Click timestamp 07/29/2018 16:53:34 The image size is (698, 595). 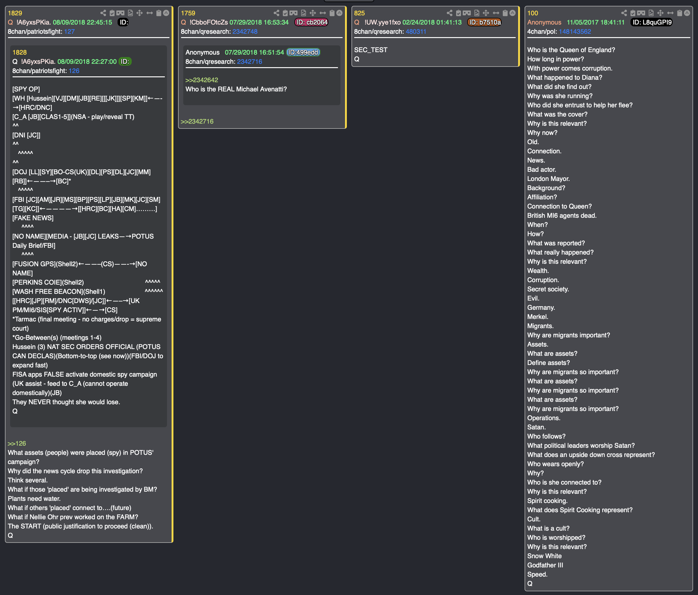259,23
